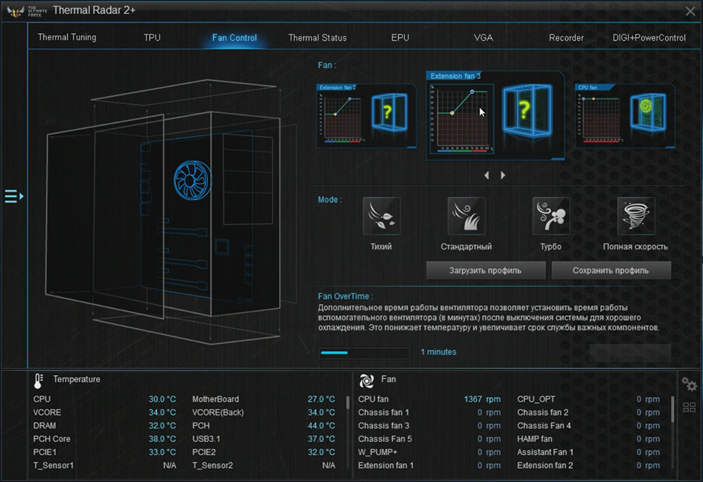The image size is (703, 482).
Task: Open the DIGI+PowerControl tab
Action: click(x=649, y=38)
